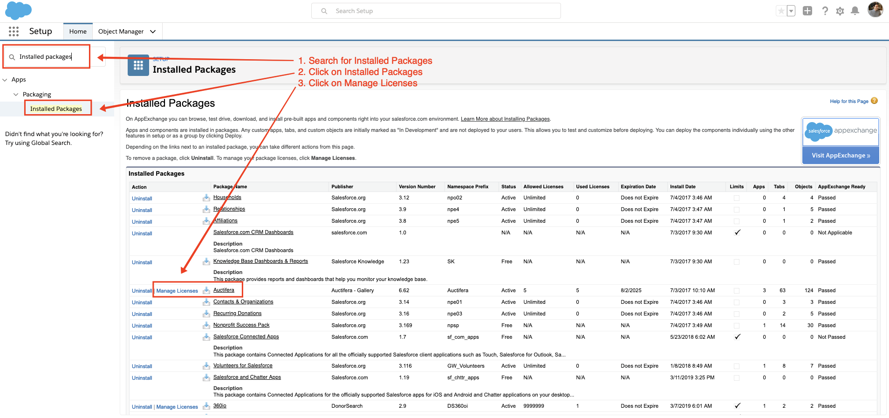The height and width of the screenshot is (418, 889).
Task: Click the download icon next to Salesforce and Chatter Apps
Action: [206, 377]
